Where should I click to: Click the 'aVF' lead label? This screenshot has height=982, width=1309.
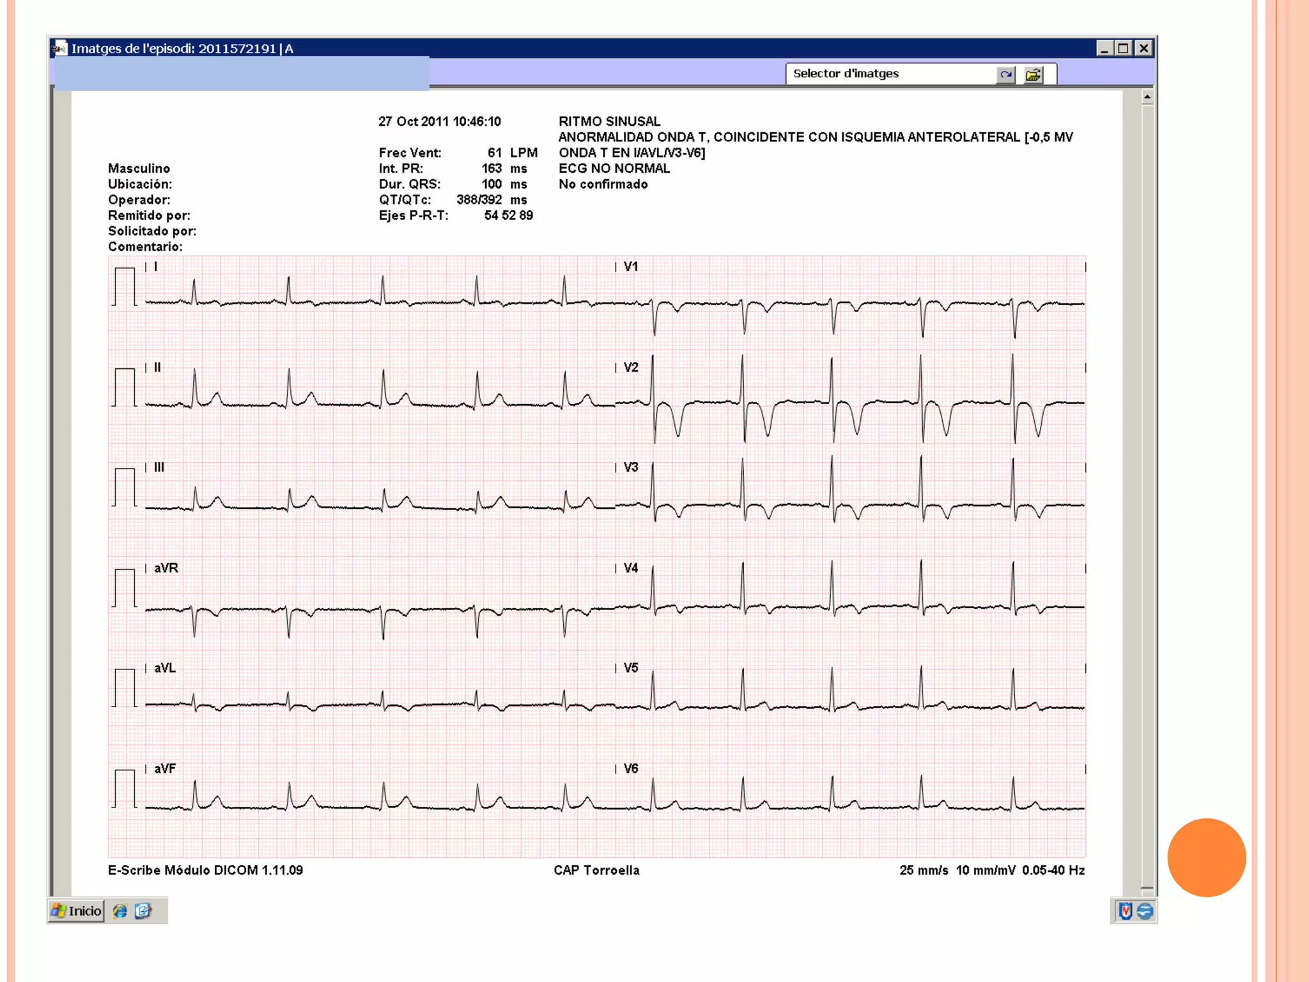tap(165, 768)
